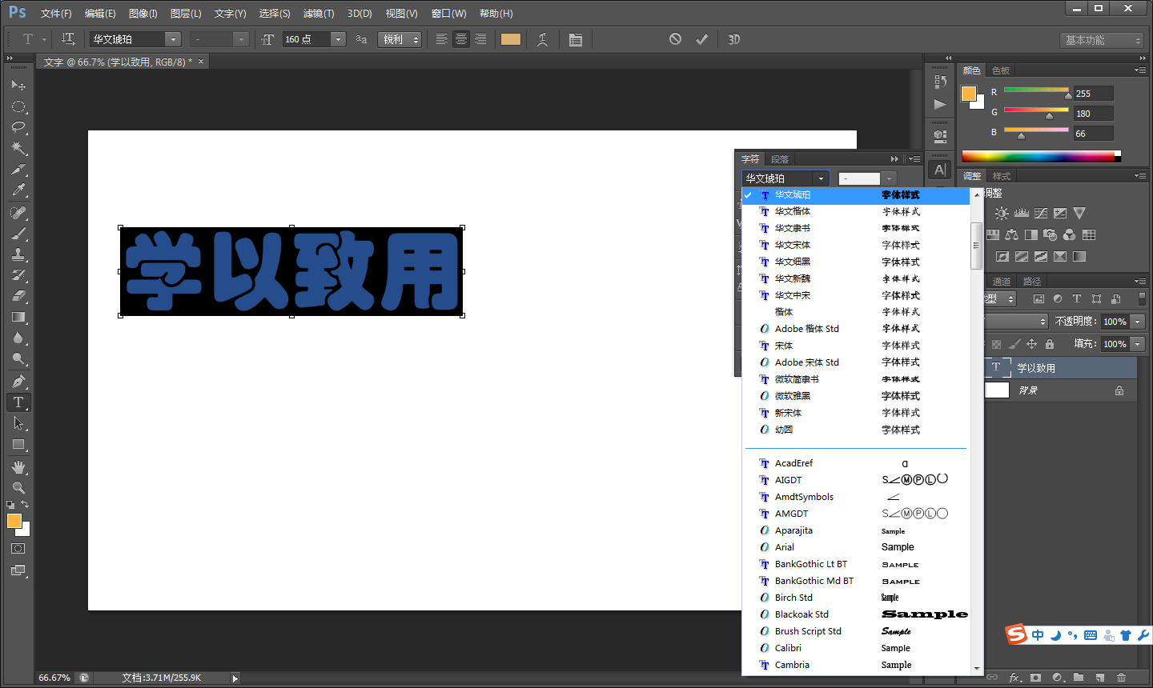This screenshot has height=688, width=1153.
Task: Choose Arial font from list
Action: (x=856, y=547)
